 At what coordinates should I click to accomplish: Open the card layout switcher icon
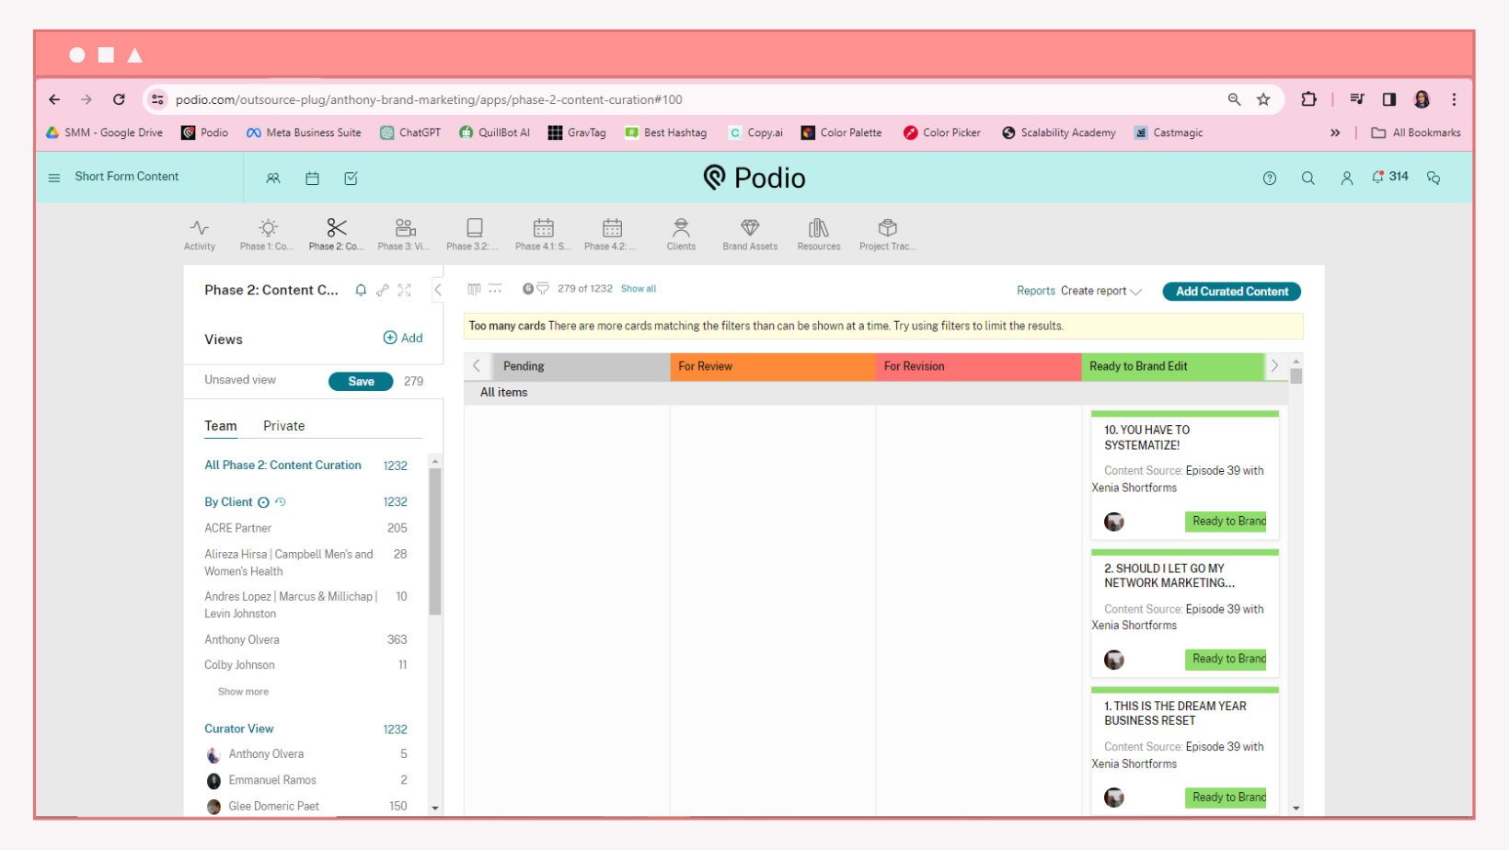click(474, 289)
